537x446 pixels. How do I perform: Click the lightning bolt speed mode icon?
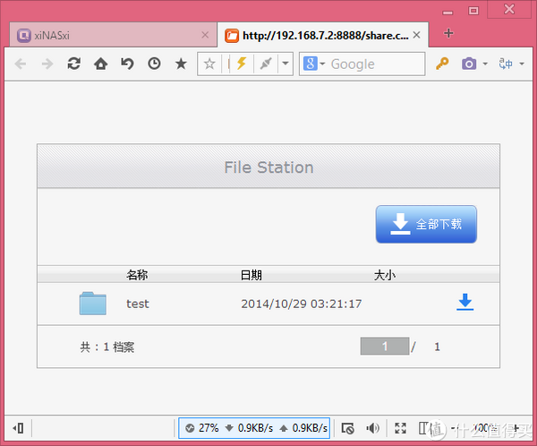[x=242, y=64]
